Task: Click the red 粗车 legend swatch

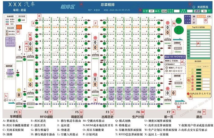Action: 7,24
